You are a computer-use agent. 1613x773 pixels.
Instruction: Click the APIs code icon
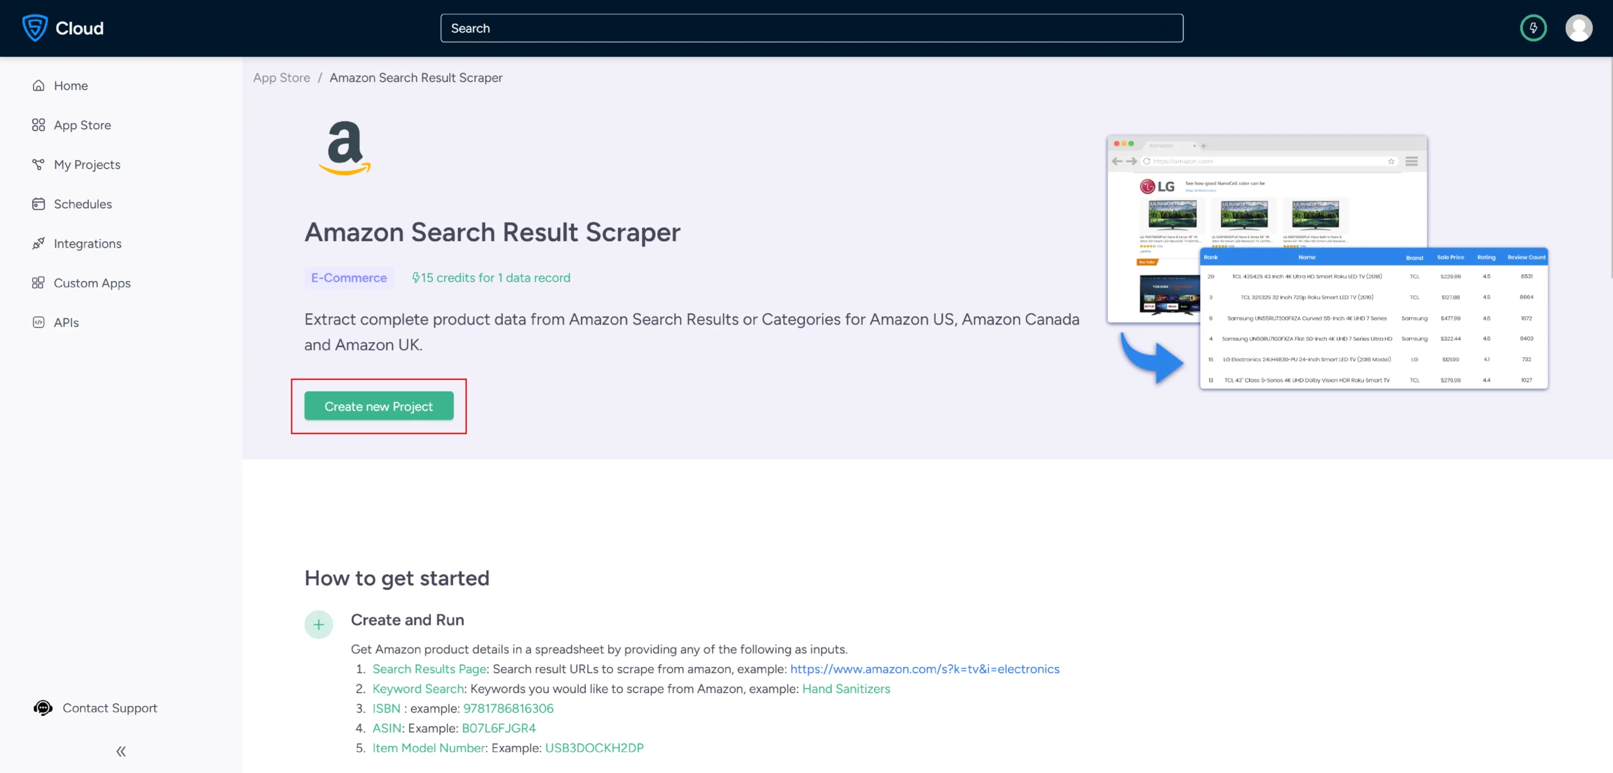coord(38,323)
